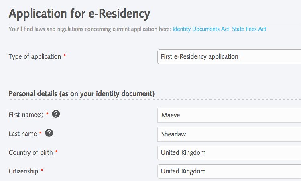Viewport: 301px width, 181px height.
Task: Click the help icon beside First name(s)
Action: [x=56, y=114]
